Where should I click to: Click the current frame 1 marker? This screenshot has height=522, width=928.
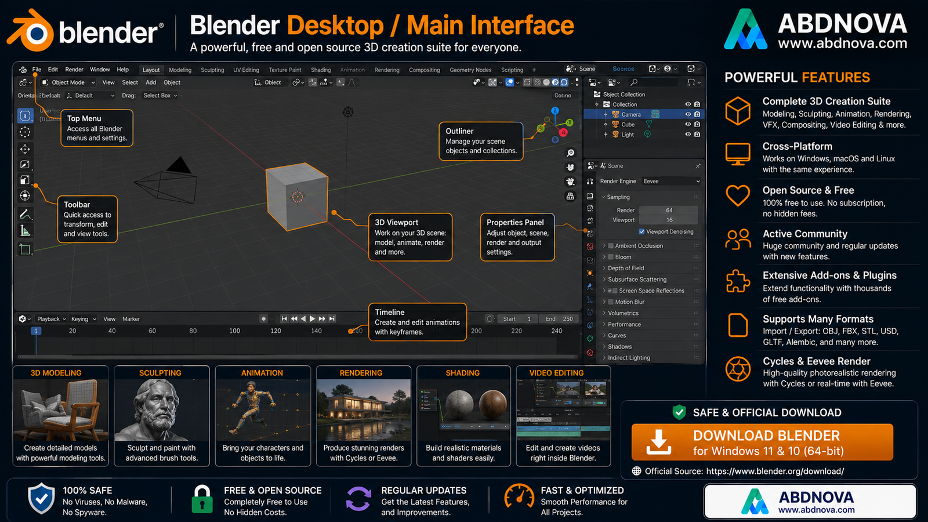[36, 331]
